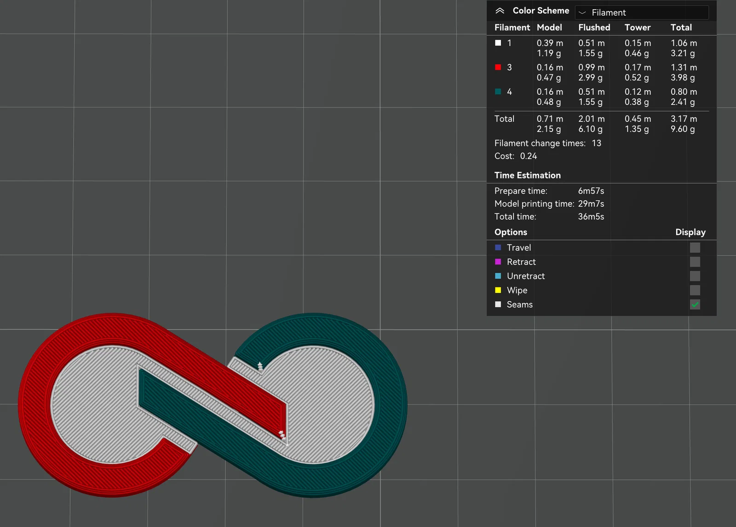Click the filament change times value 13
Screen dimensions: 736x527
(597, 143)
